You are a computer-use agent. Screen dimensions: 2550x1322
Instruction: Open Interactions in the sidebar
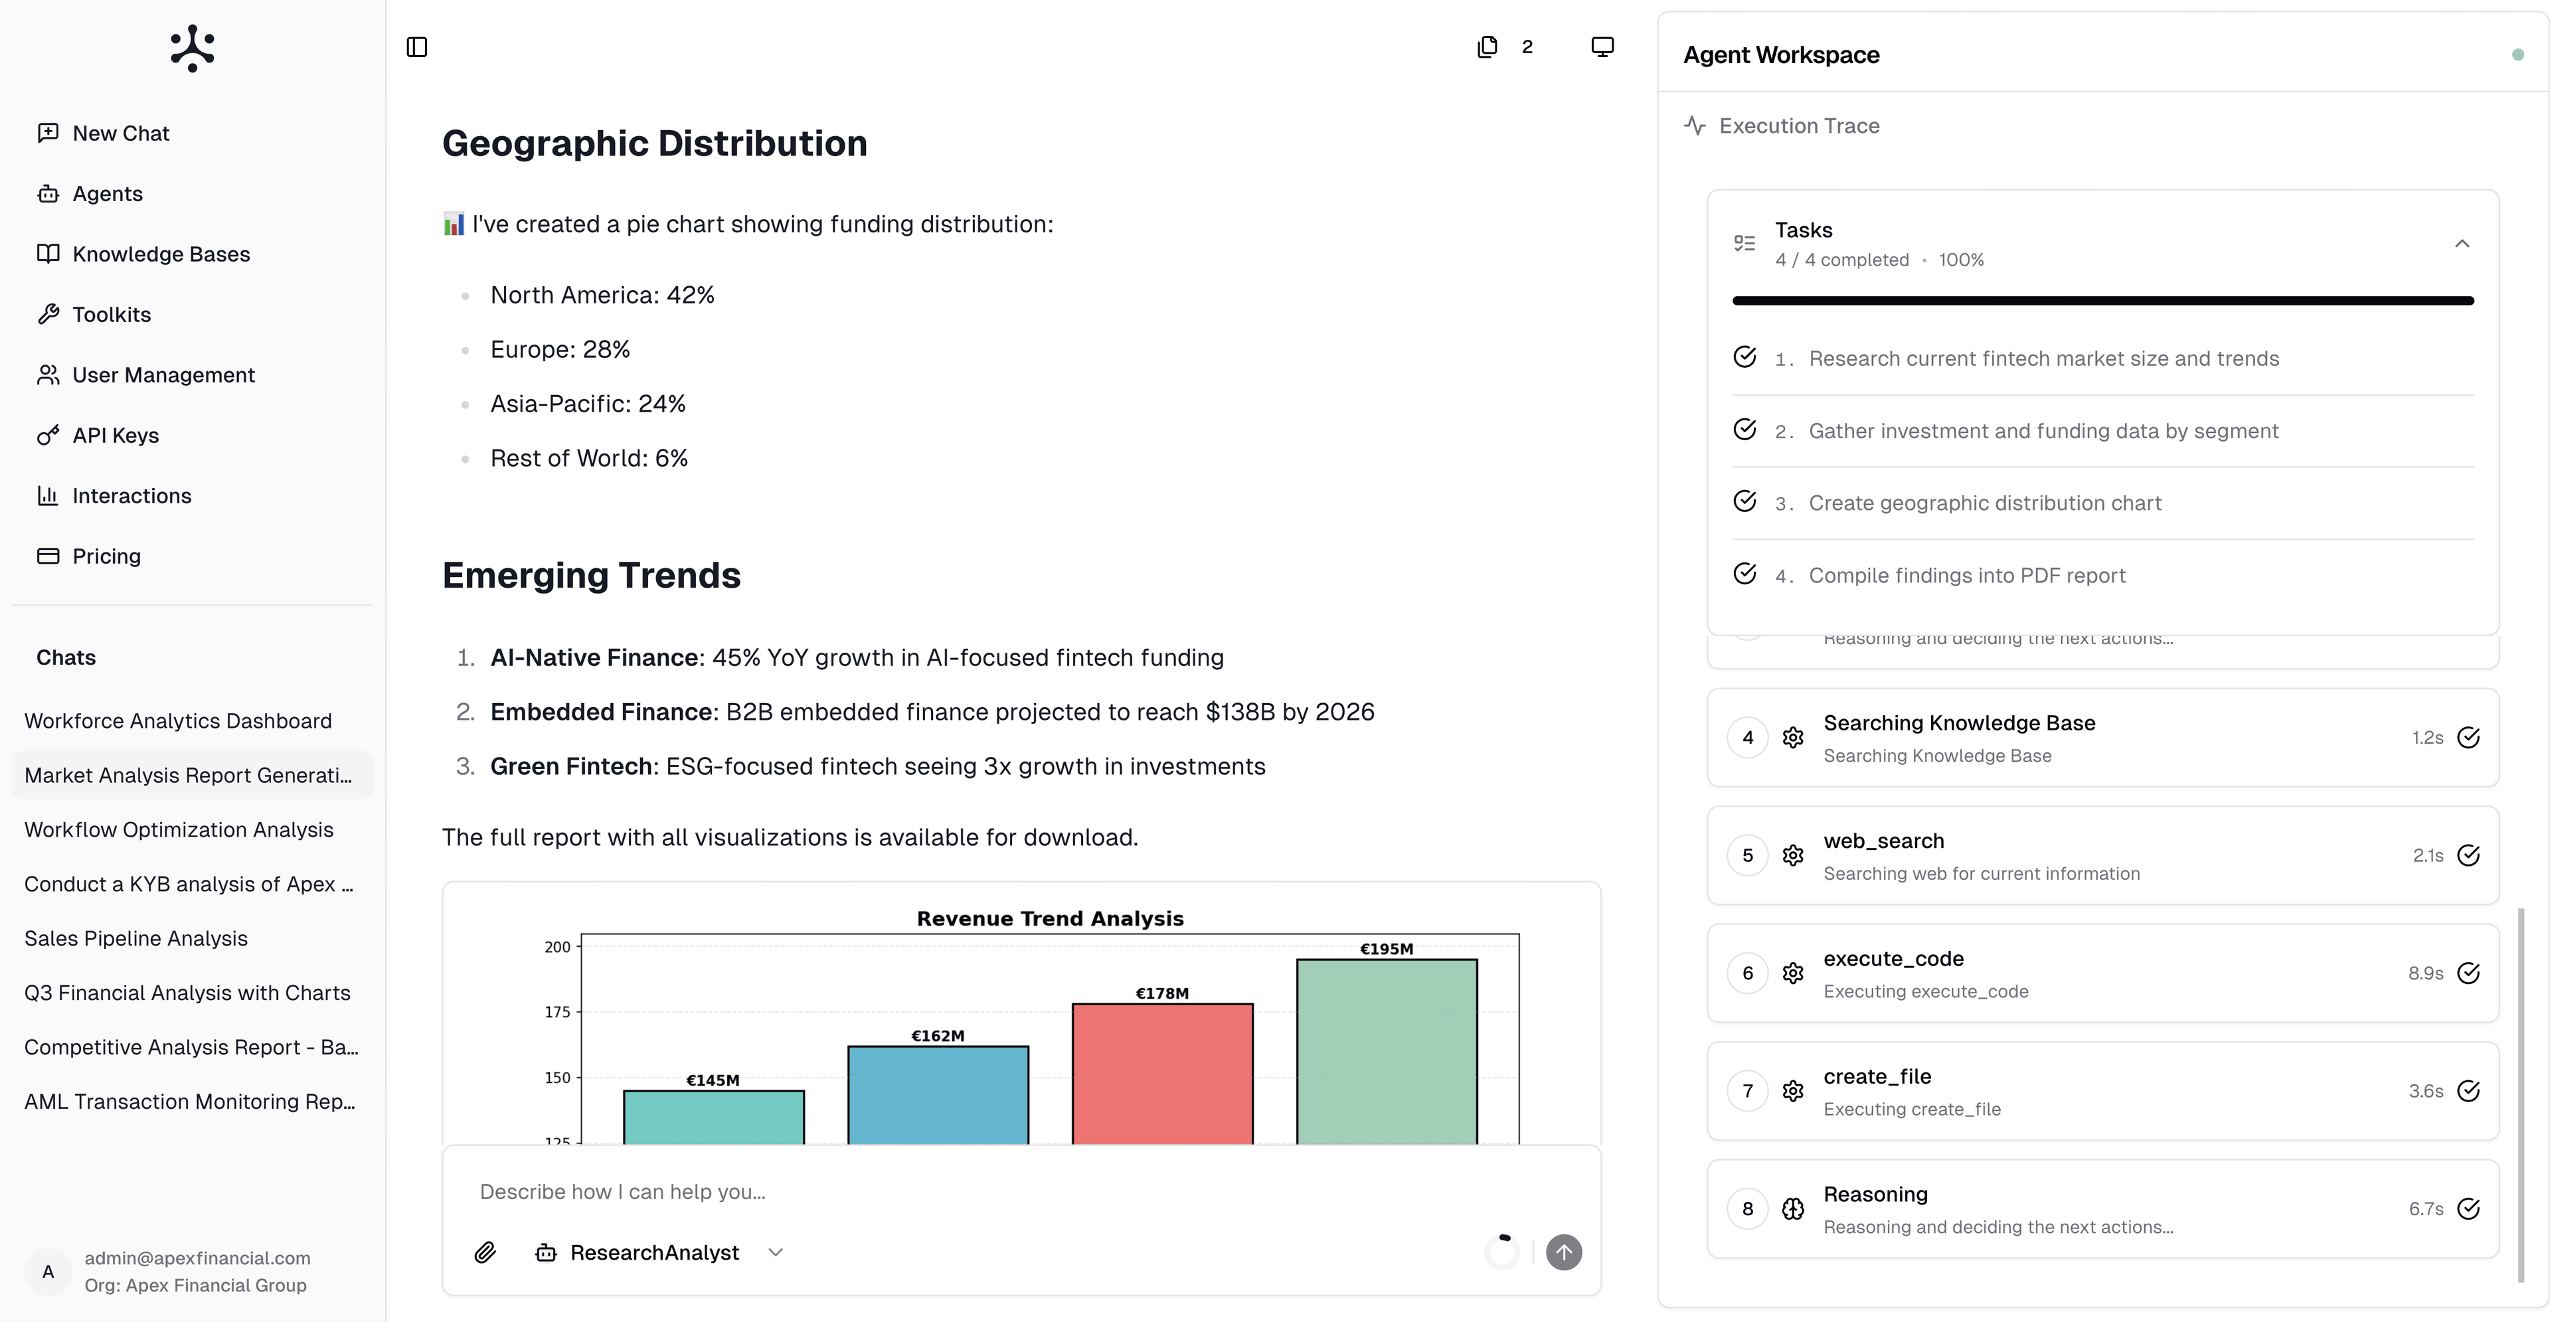pyautogui.click(x=192, y=496)
